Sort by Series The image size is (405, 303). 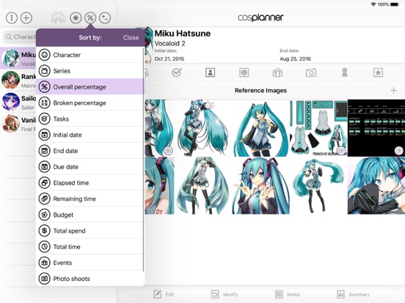coord(90,71)
